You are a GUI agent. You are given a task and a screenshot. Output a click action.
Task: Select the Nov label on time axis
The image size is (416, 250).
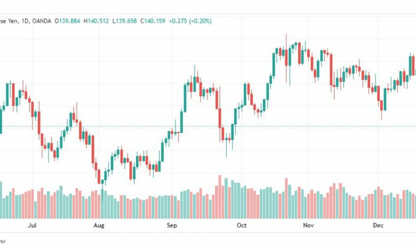[x=308, y=226]
